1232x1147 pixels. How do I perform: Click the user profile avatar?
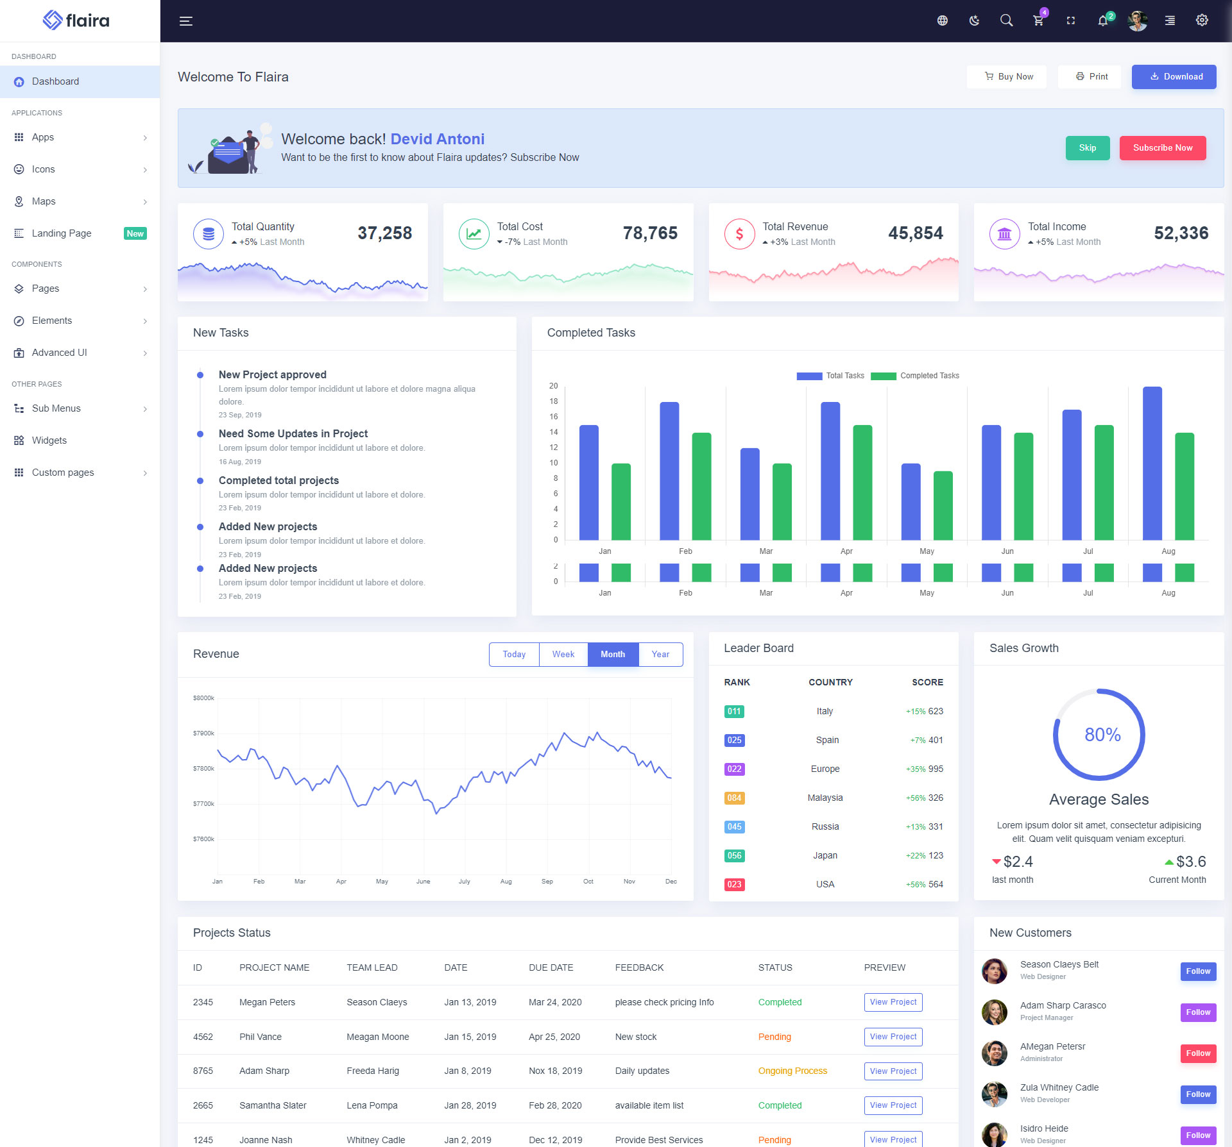(1137, 21)
